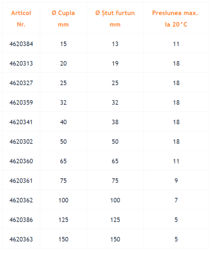213x253 pixels.
Task: Click hose diameter value 13
Action: (115, 44)
